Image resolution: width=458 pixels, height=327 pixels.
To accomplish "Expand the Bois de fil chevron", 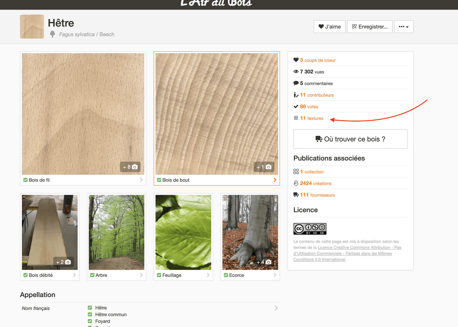I will (141, 180).
